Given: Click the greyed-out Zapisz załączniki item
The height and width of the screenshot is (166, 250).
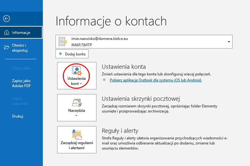Looking at the screenshot, I should tap(20, 101).
